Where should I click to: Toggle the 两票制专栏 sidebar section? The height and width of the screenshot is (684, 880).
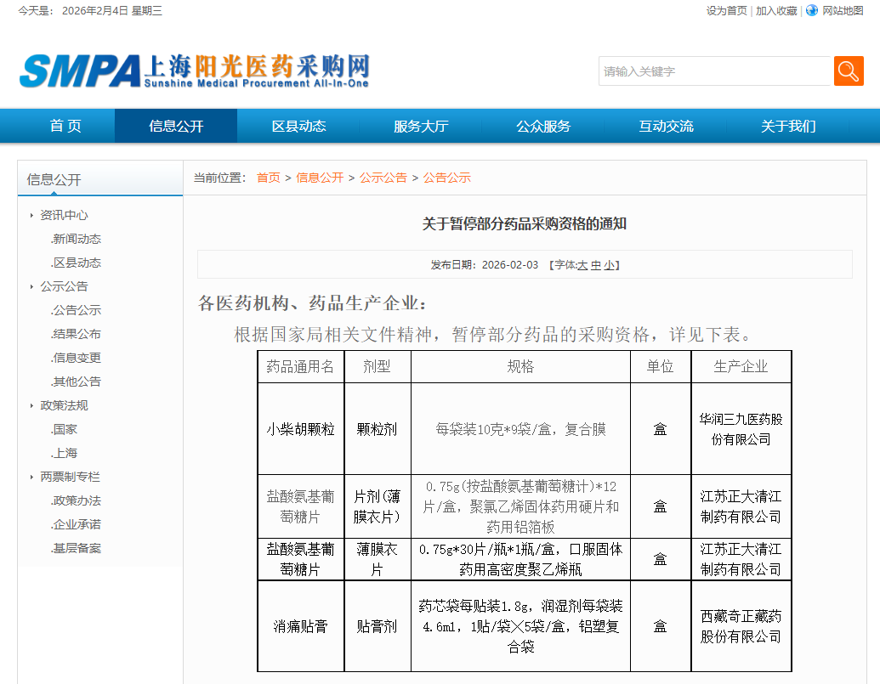[x=70, y=477]
